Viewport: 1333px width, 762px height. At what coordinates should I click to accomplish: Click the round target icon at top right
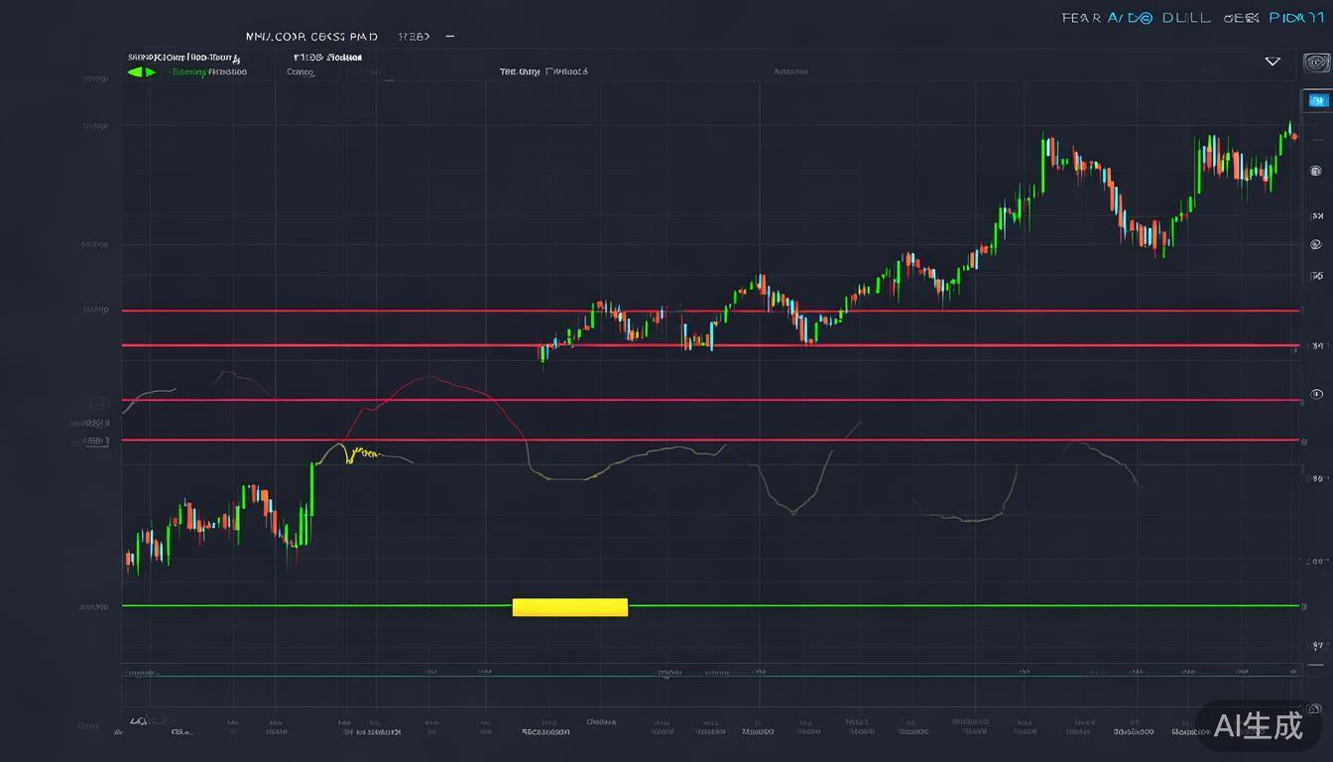pos(1317,63)
